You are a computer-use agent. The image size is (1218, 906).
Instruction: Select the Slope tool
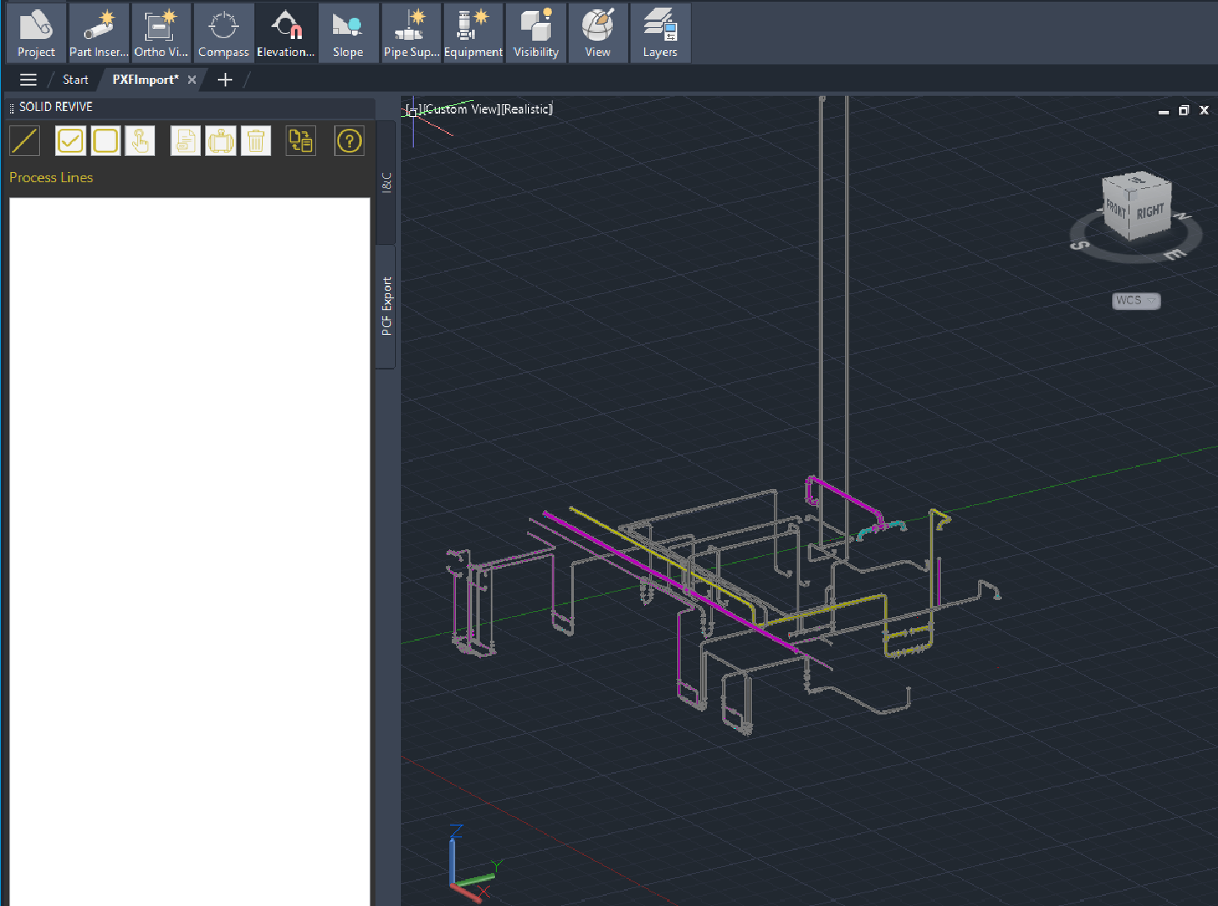pyautogui.click(x=348, y=33)
